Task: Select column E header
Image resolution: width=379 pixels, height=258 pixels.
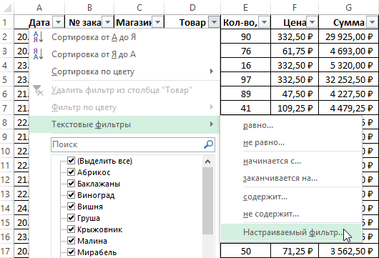Action: [x=245, y=7]
